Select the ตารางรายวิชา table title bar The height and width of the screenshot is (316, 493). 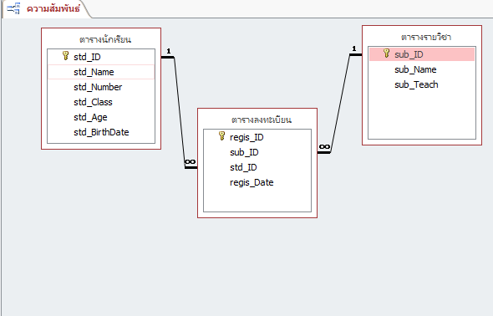426,37
